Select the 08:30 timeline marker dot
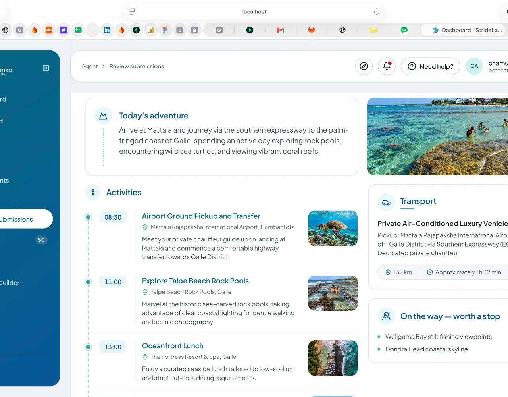Screen dimensions: 508x397 [x=88, y=217]
